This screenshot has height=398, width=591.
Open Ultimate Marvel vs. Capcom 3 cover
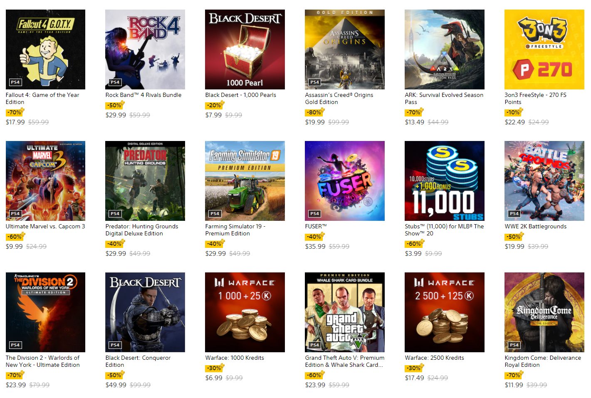(x=45, y=181)
